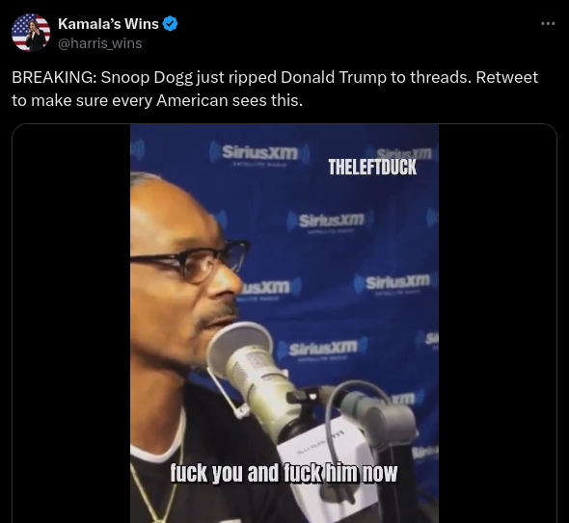
Task: Click the THELEFTDUCK watermark in the video
Action: tap(372, 167)
